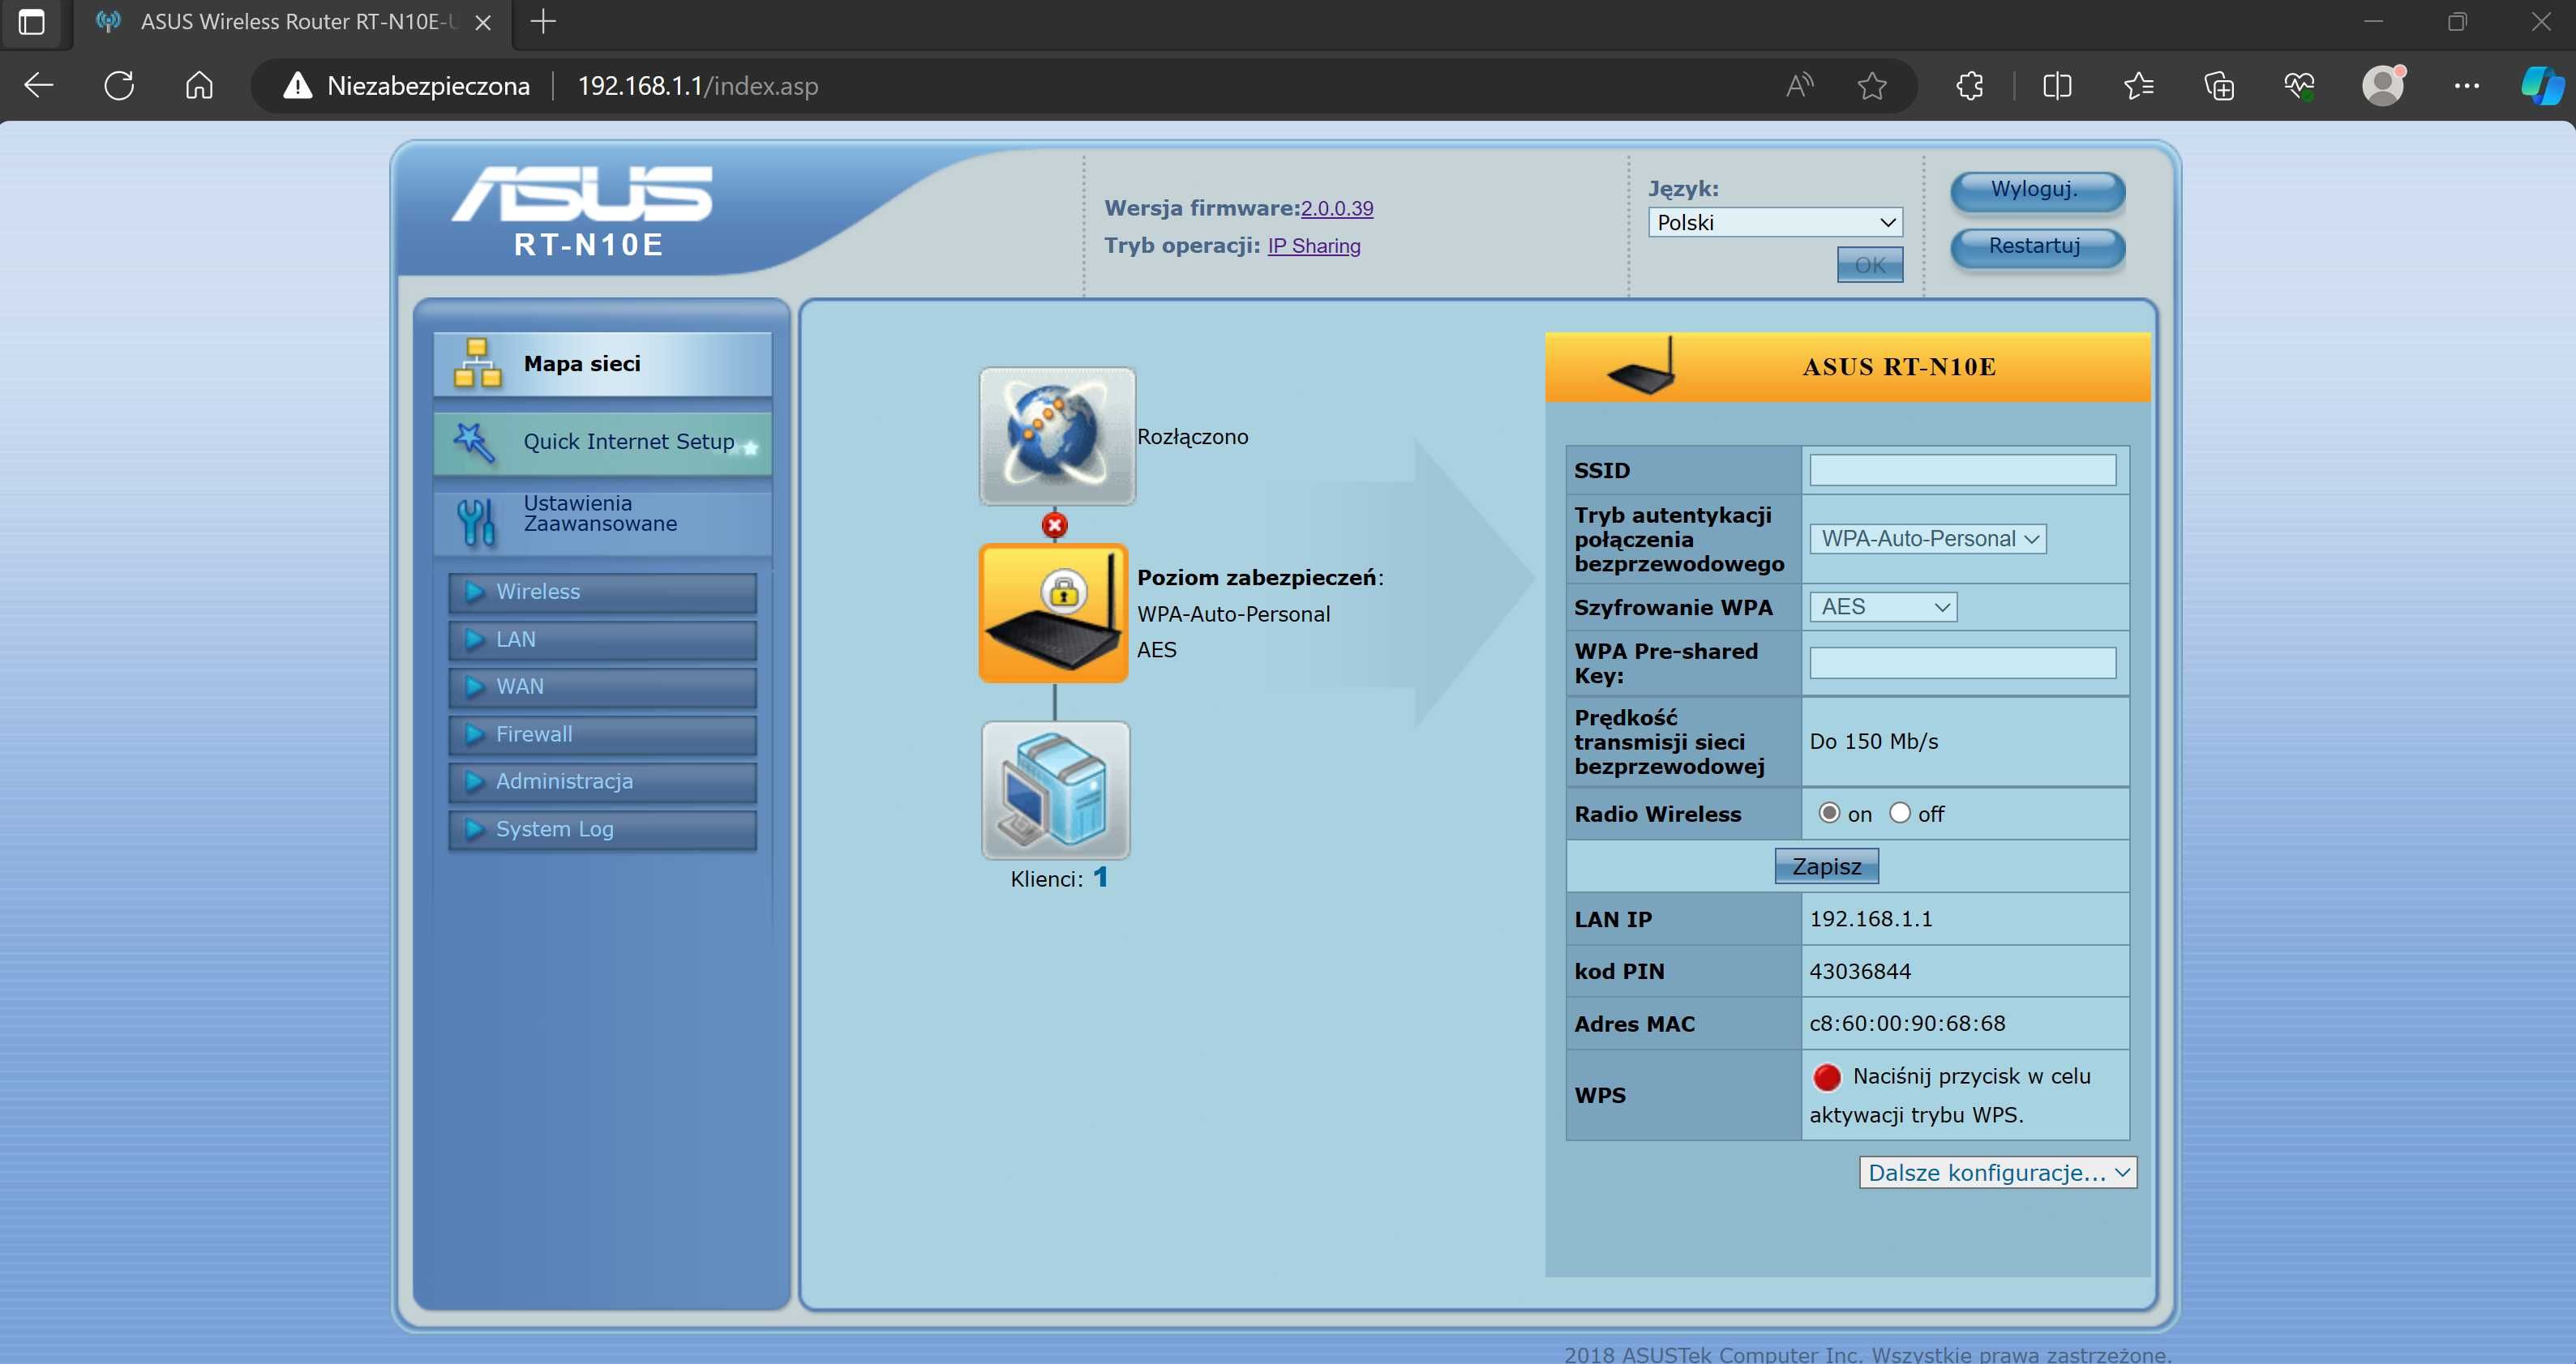The image size is (2576, 1364).
Task: Click the not secure warning icon
Action: [297, 86]
